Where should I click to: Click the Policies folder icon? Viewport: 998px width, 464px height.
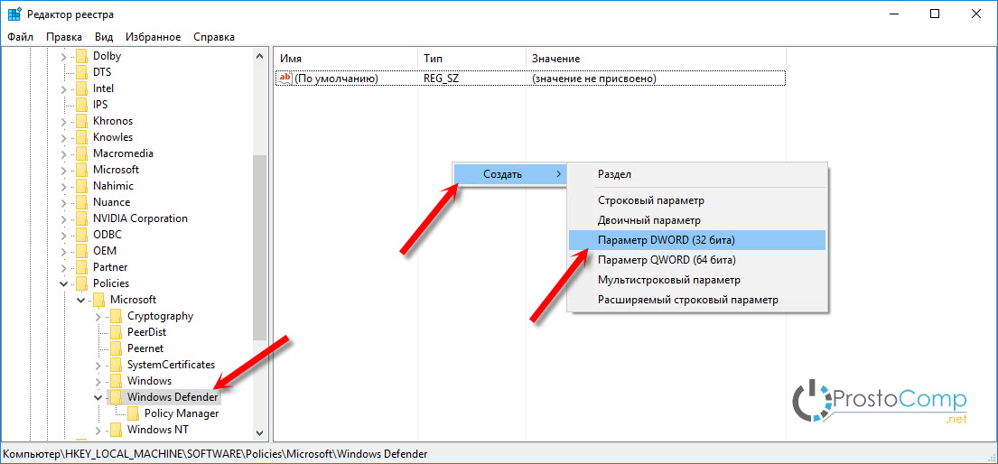pos(80,283)
